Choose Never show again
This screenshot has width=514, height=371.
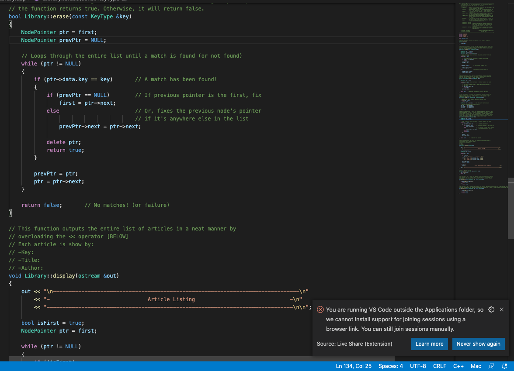pyautogui.click(x=478, y=344)
